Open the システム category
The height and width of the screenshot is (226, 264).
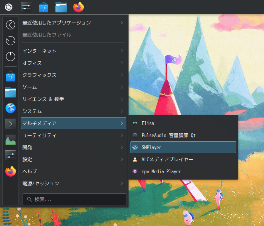(74, 111)
